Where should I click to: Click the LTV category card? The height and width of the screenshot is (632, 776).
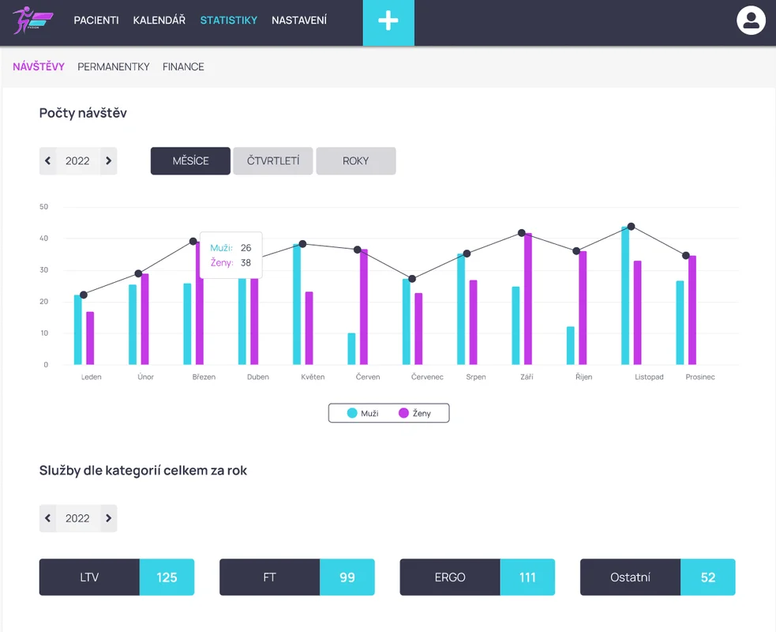[x=117, y=577]
